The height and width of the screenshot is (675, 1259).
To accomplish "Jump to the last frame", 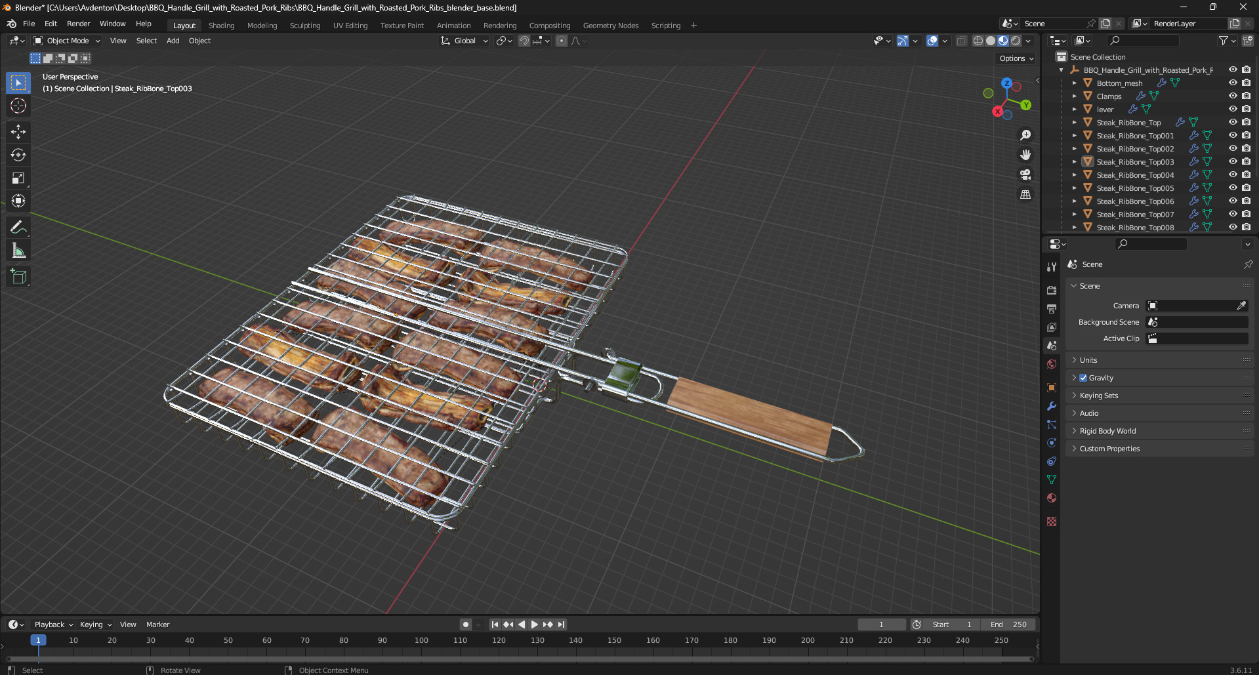I will click(x=561, y=624).
